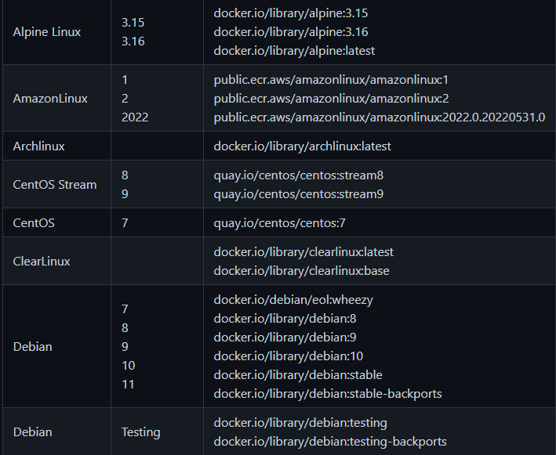Viewport: 556px width, 455px height.
Task: Click quay.io/centos/centos:stream8 image text
Action: (x=299, y=175)
